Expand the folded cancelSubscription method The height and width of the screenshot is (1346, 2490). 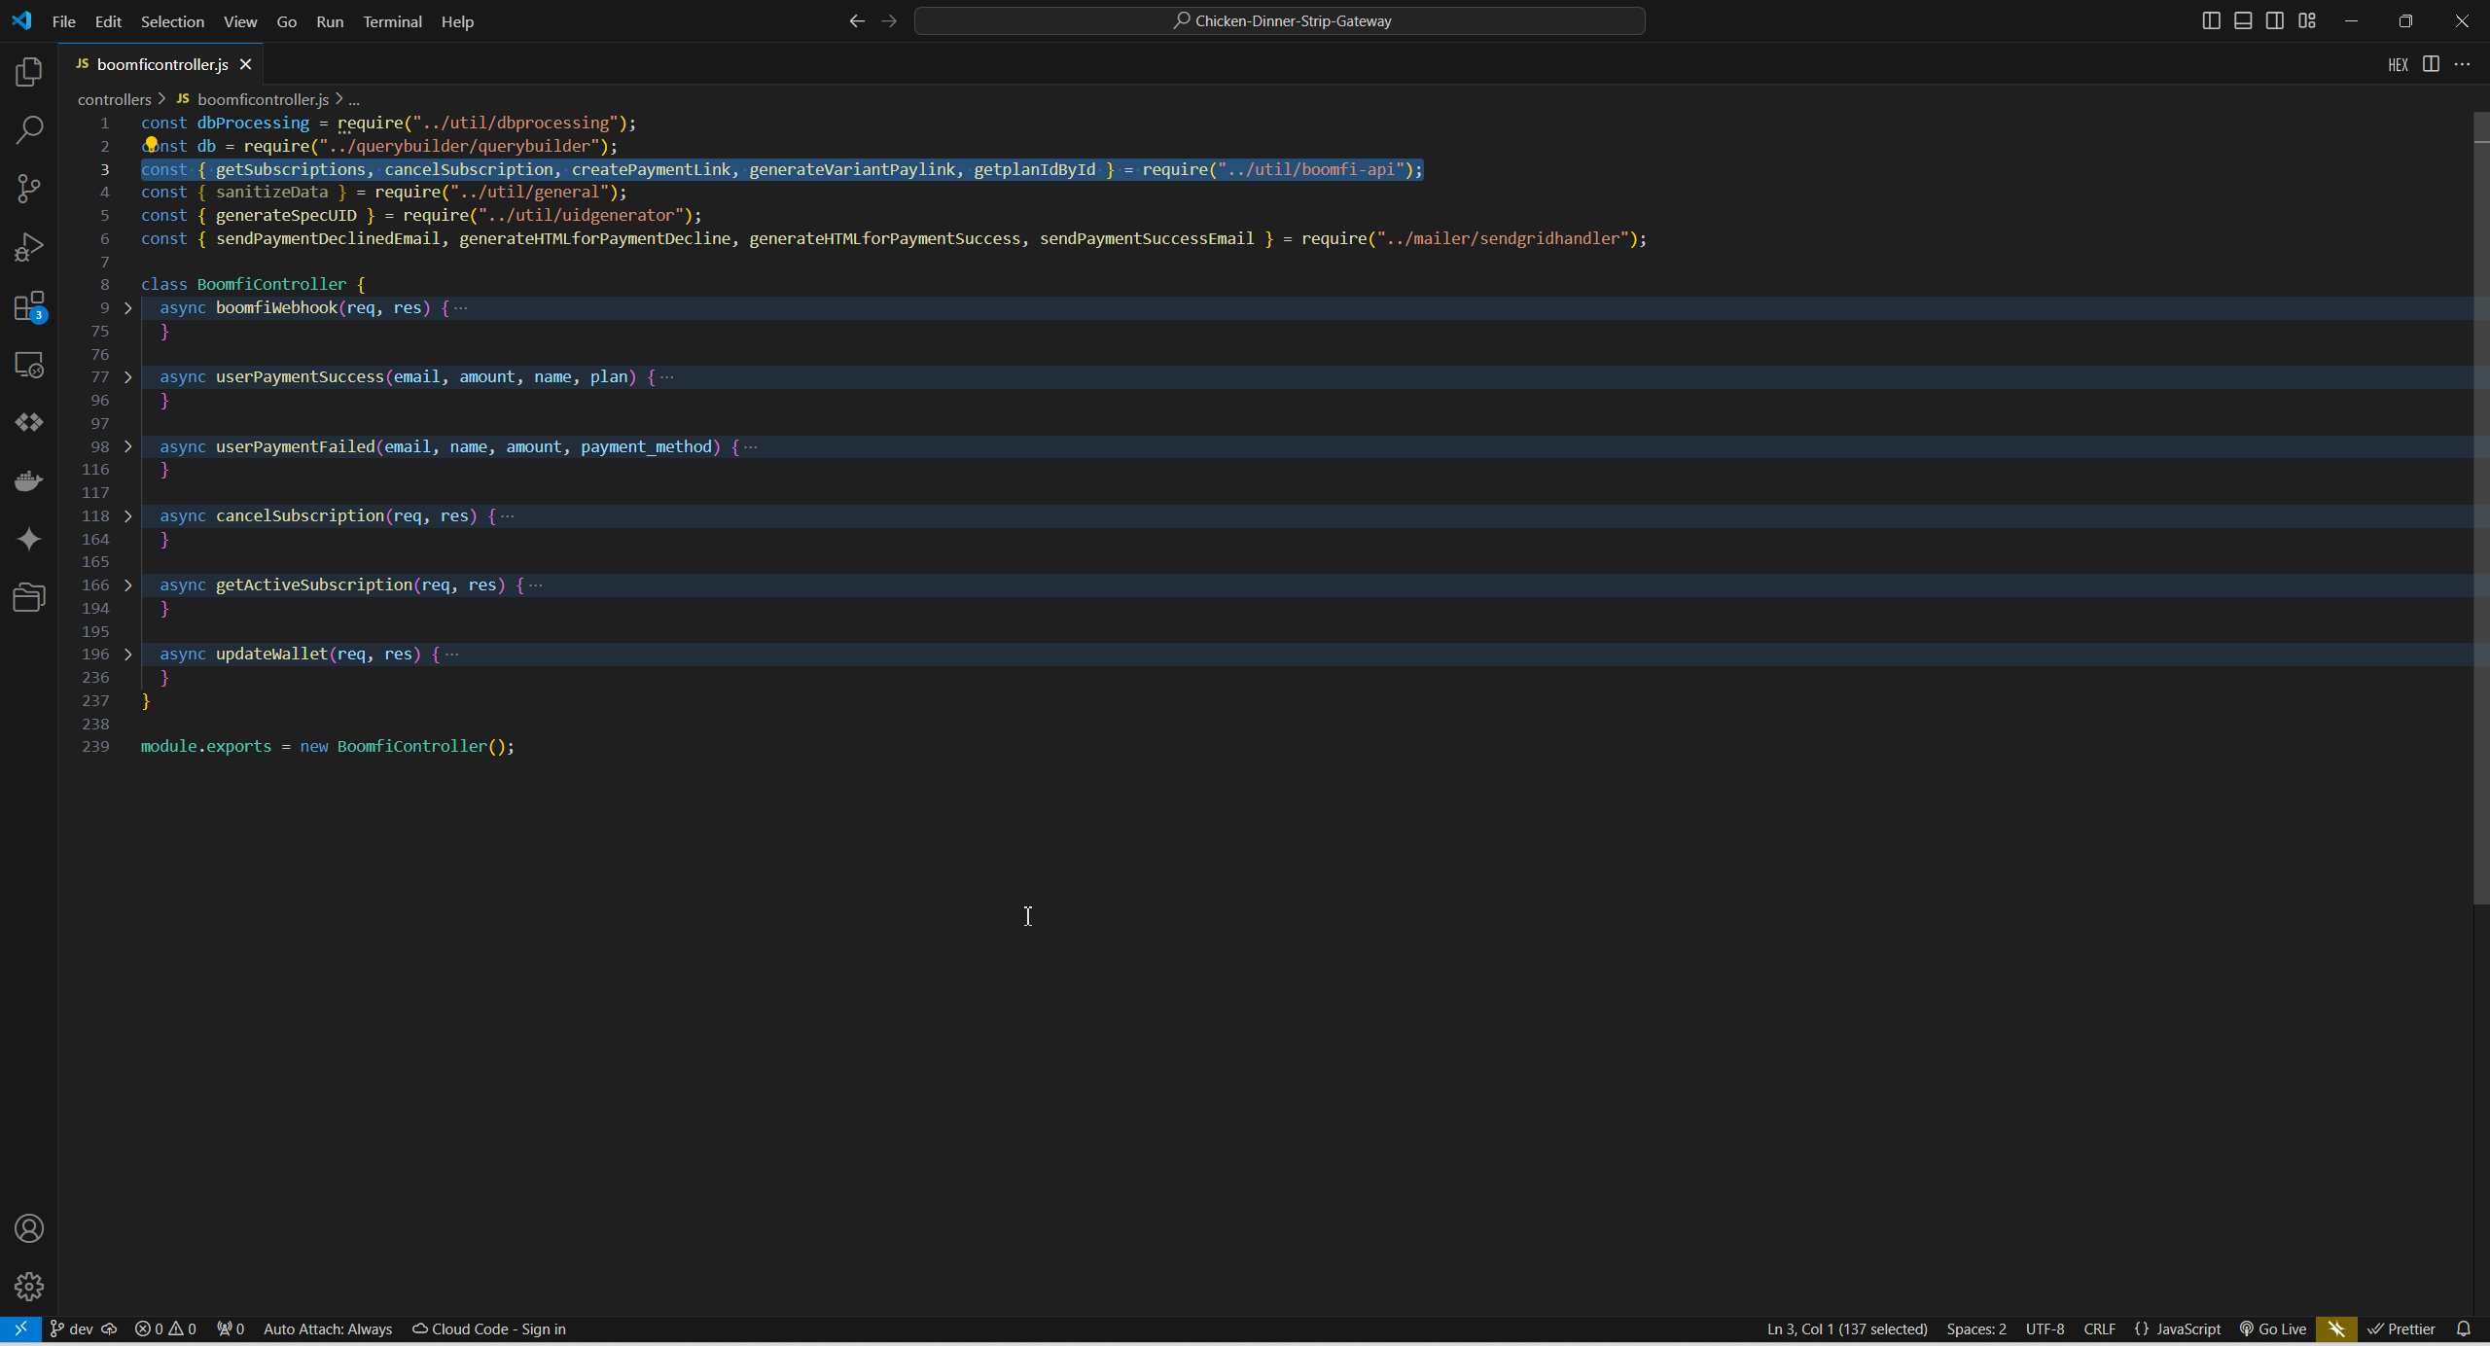(x=127, y=516)
